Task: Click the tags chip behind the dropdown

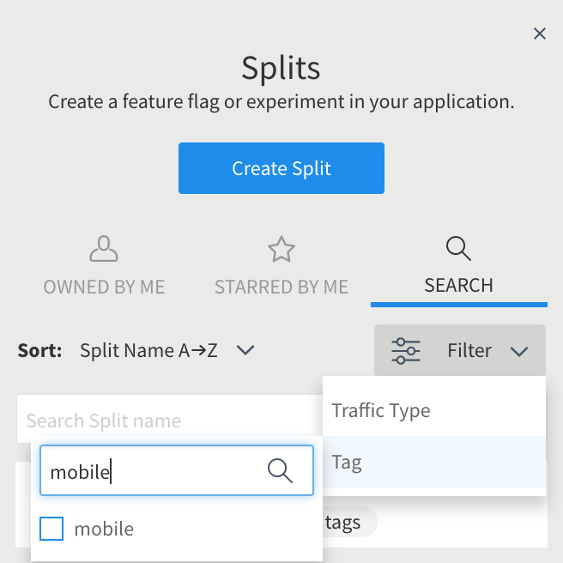Action: point(347,522)
